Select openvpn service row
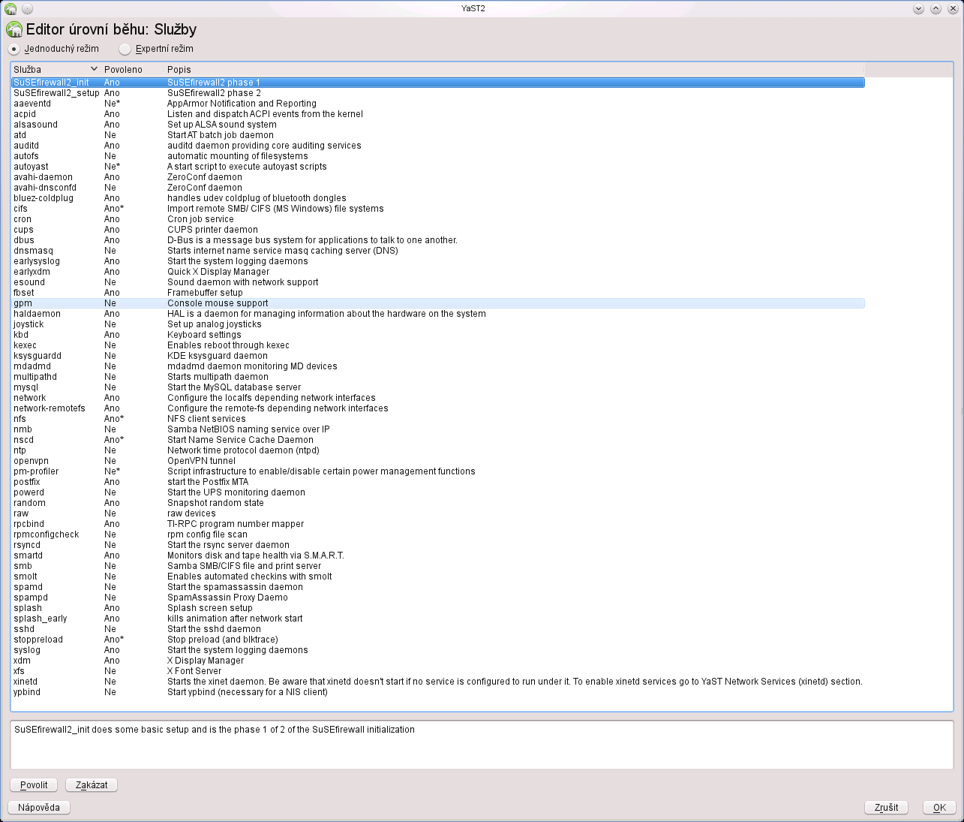This screenshot has height=822, width=964. click(438, 461)
